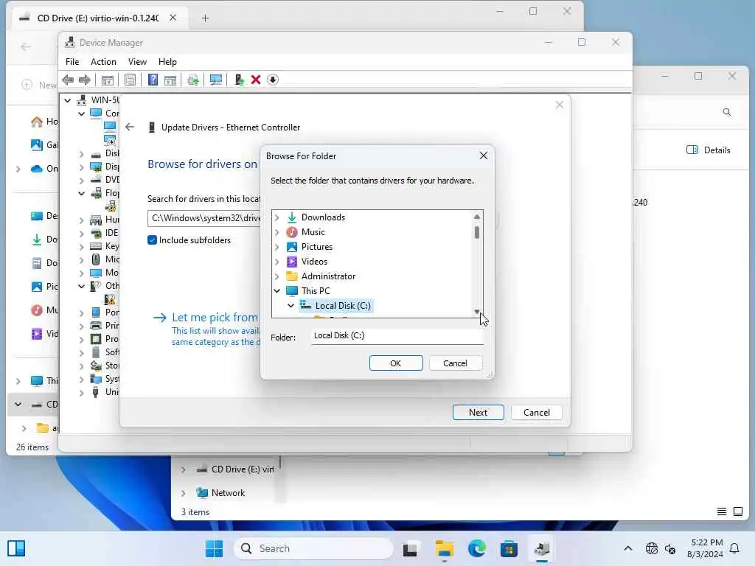Viewport: 755px width, 566px height.
Task: Expand the Administrator folder in the tree
Action: pyautogui.click(x=277, y=276)
